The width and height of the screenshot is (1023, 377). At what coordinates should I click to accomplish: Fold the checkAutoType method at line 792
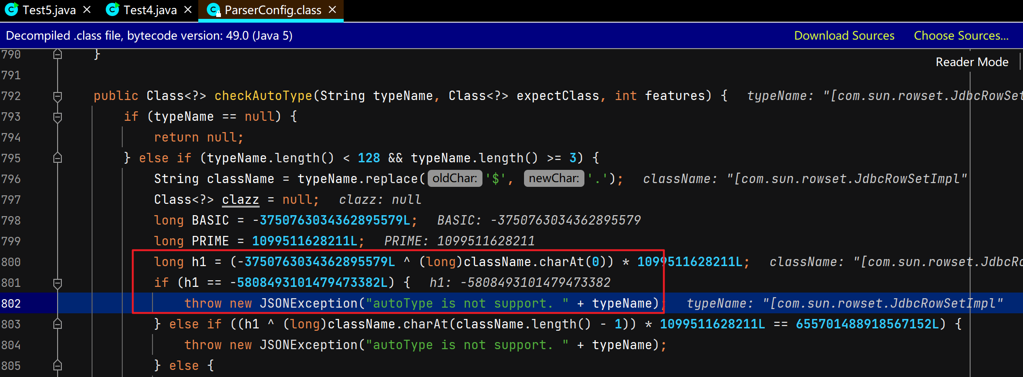tap(58, 96)
